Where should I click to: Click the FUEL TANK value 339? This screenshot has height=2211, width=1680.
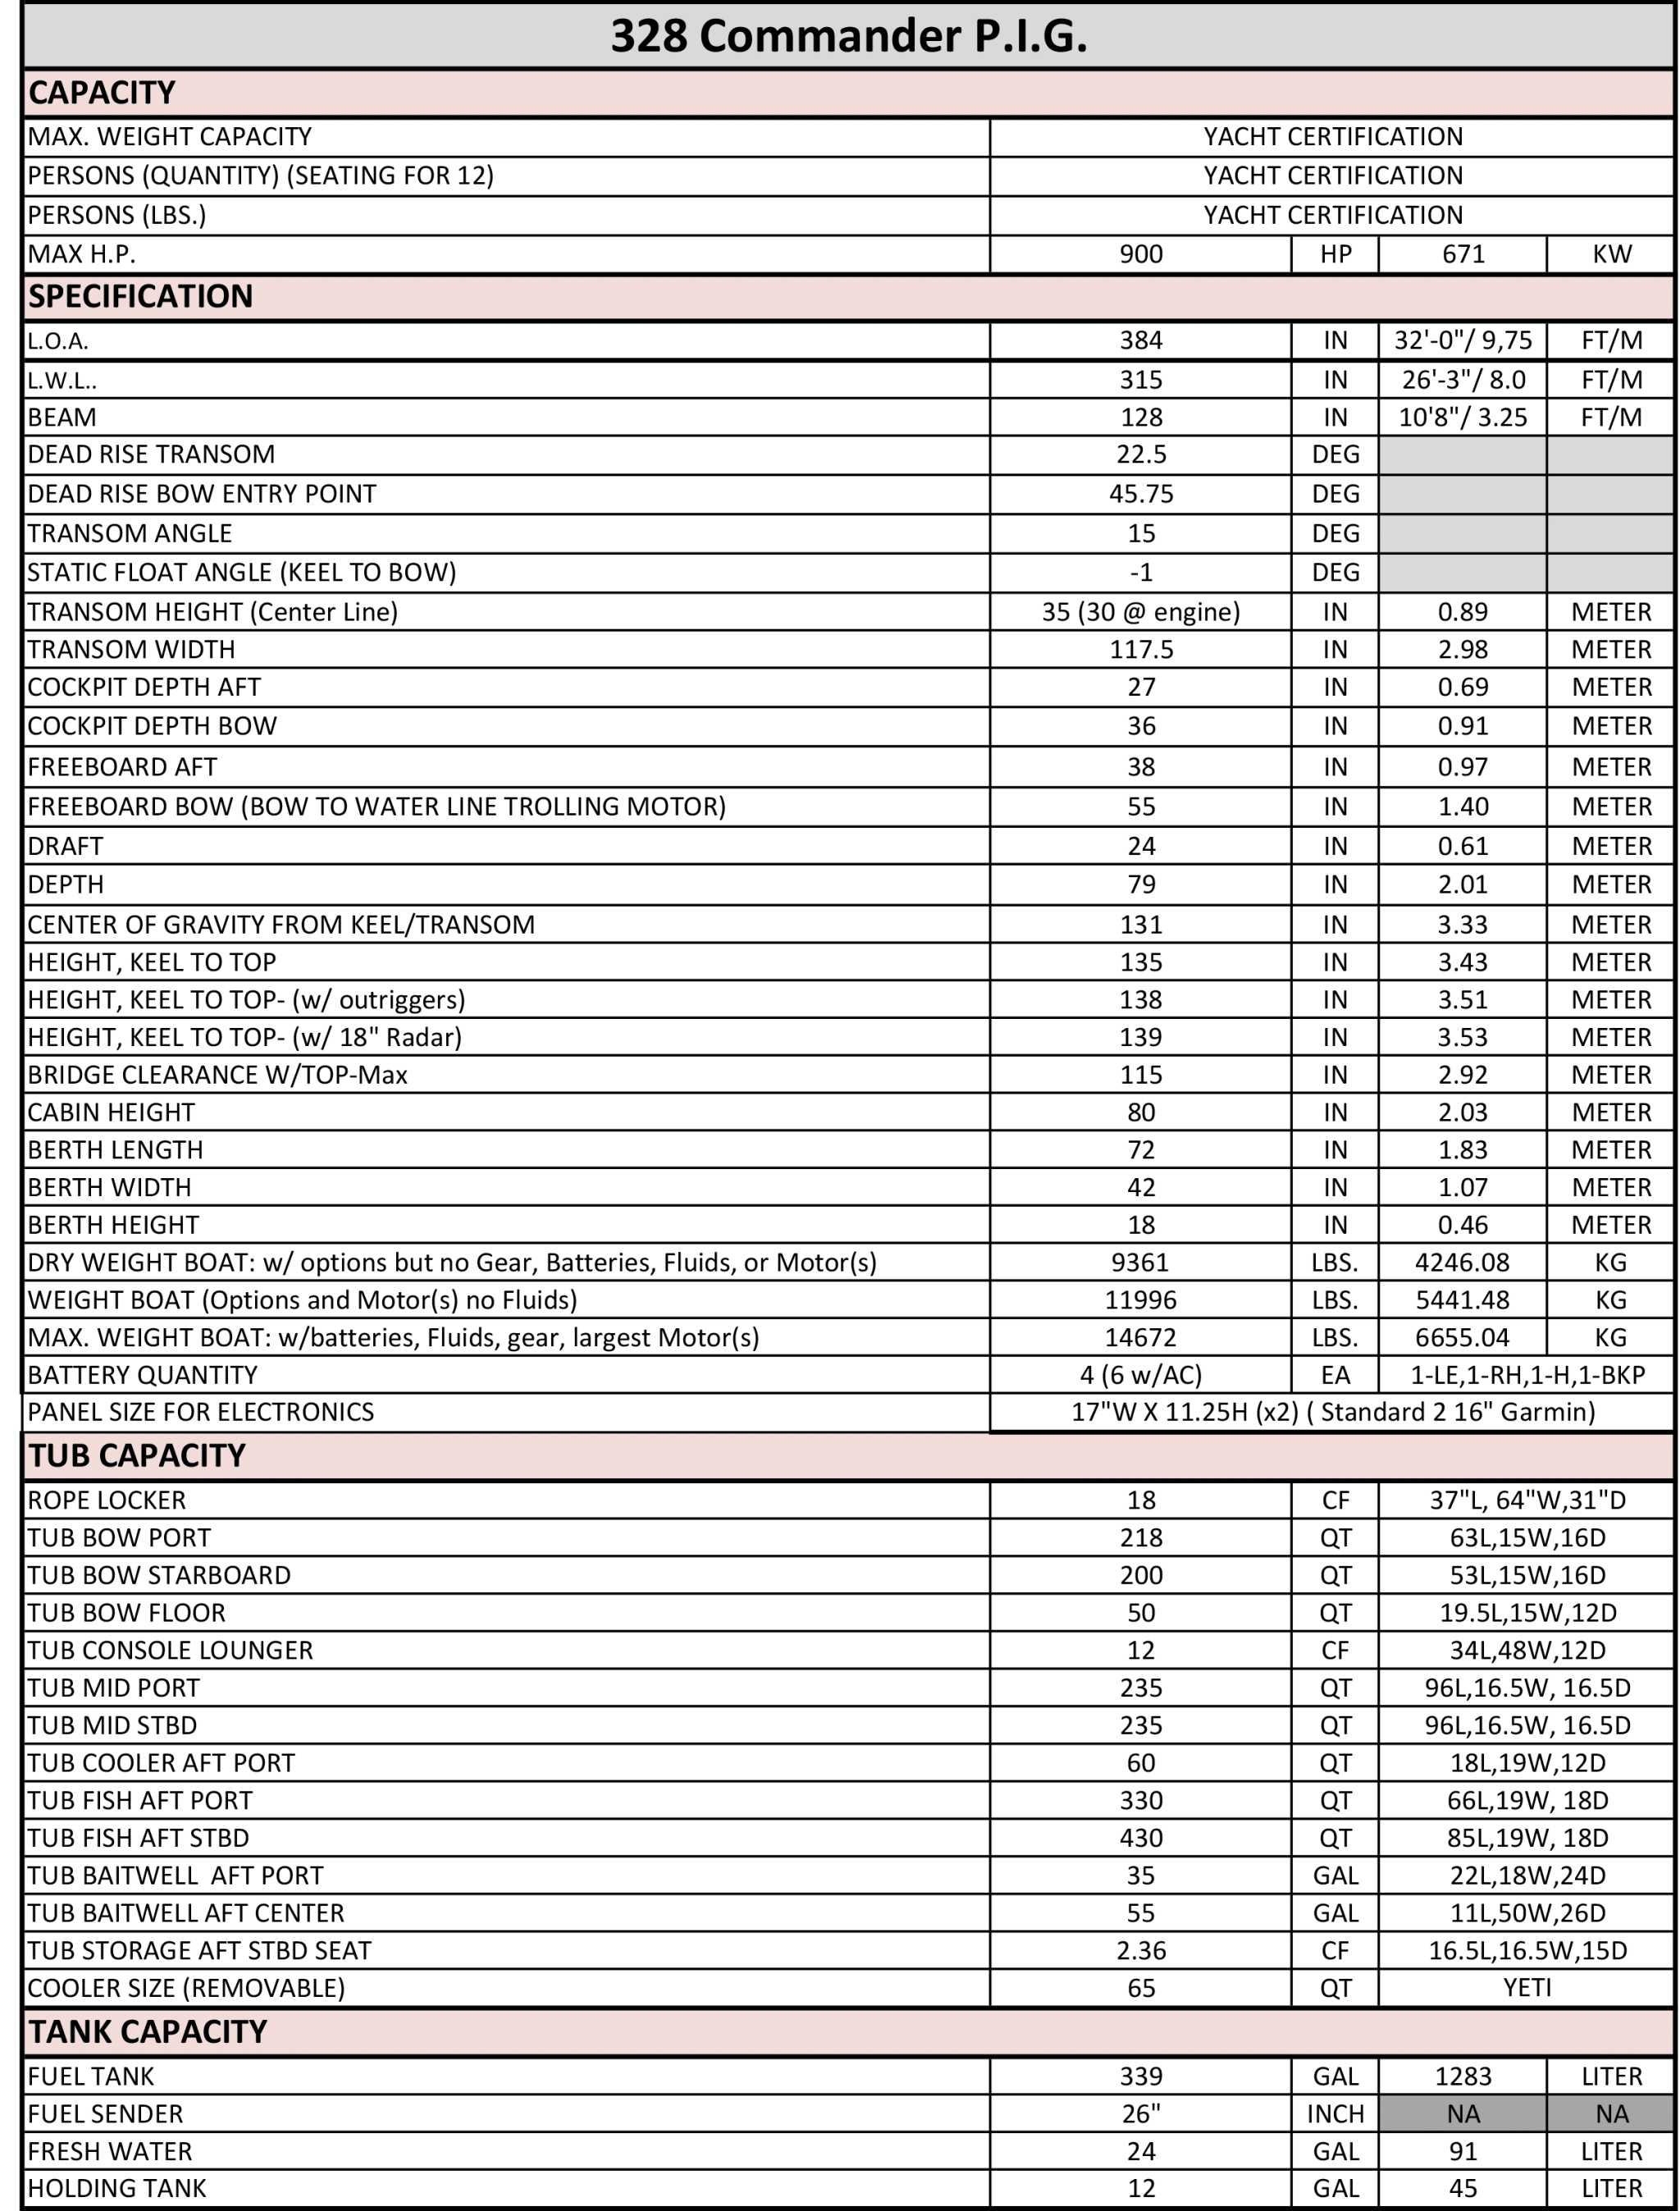tap(1141, 2077)
